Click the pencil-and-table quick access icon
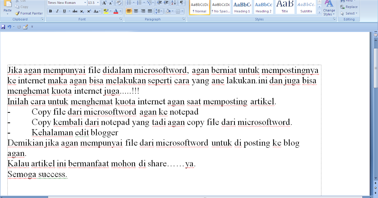This screenshot has height=198, width=378. [x=26, y=27]
